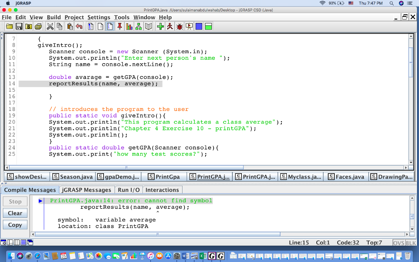
Task: Open the UML class diagram tool icon
Action: point(138,26)
